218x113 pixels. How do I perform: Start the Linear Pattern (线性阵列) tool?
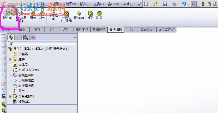point(53,15)
